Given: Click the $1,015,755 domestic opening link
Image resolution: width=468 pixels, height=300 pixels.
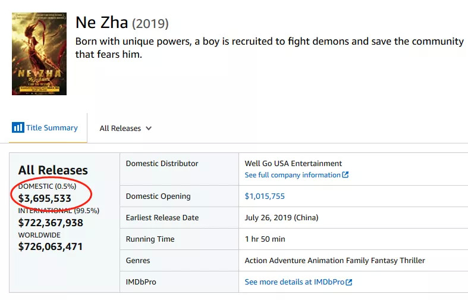Looking at the screenshot, I should pos(265,196).
